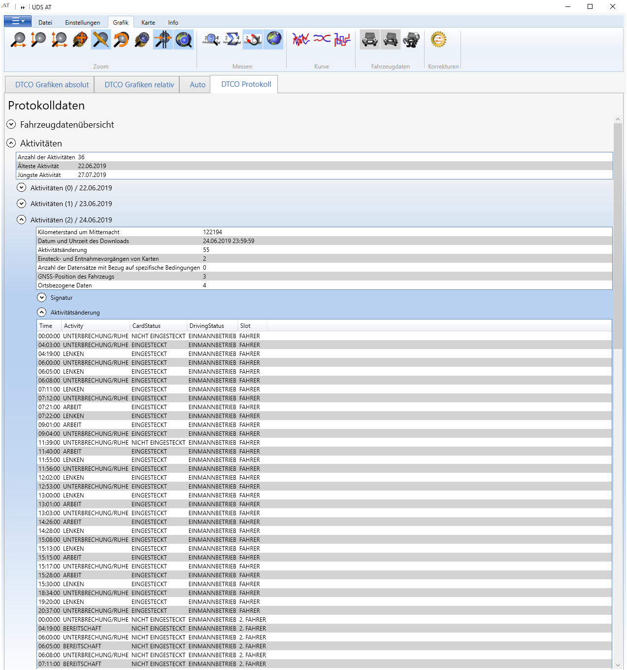Open quick access double-arrow in title bar
The image size is (627, 670).
tap(23, 7)
